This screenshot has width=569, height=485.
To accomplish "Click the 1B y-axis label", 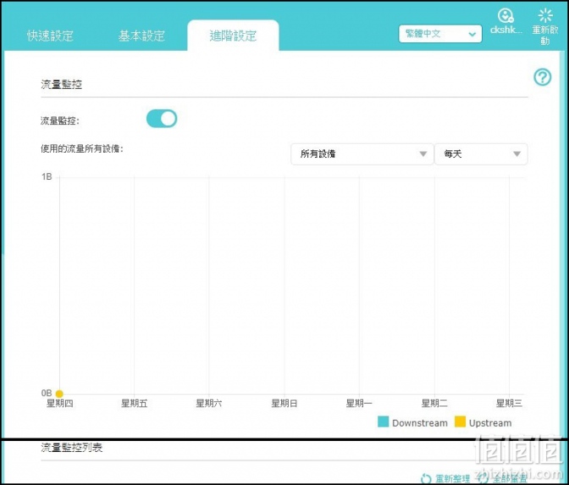I will [47, 177].
